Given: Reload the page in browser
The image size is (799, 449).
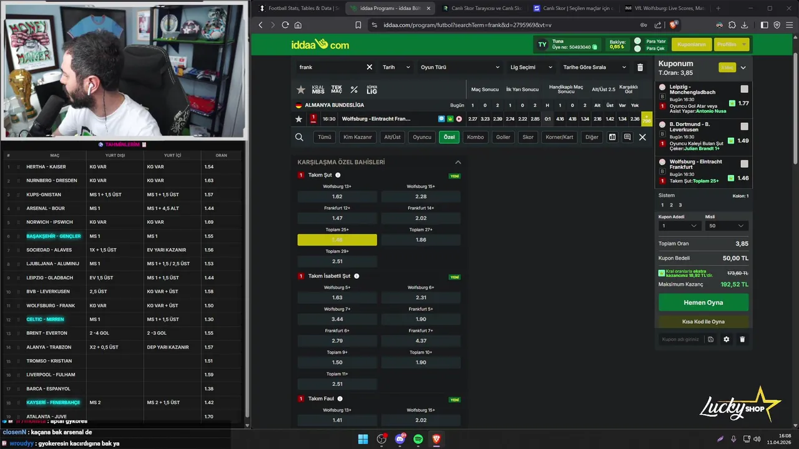Looking at the screenshot, I should pyautogui.click(x=285, y=25).
